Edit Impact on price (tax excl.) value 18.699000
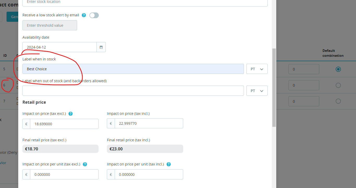Viewport: 356px width, 188px height. tap(64, 124)
